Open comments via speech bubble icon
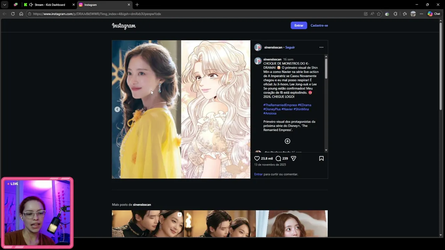 point(278,158)
